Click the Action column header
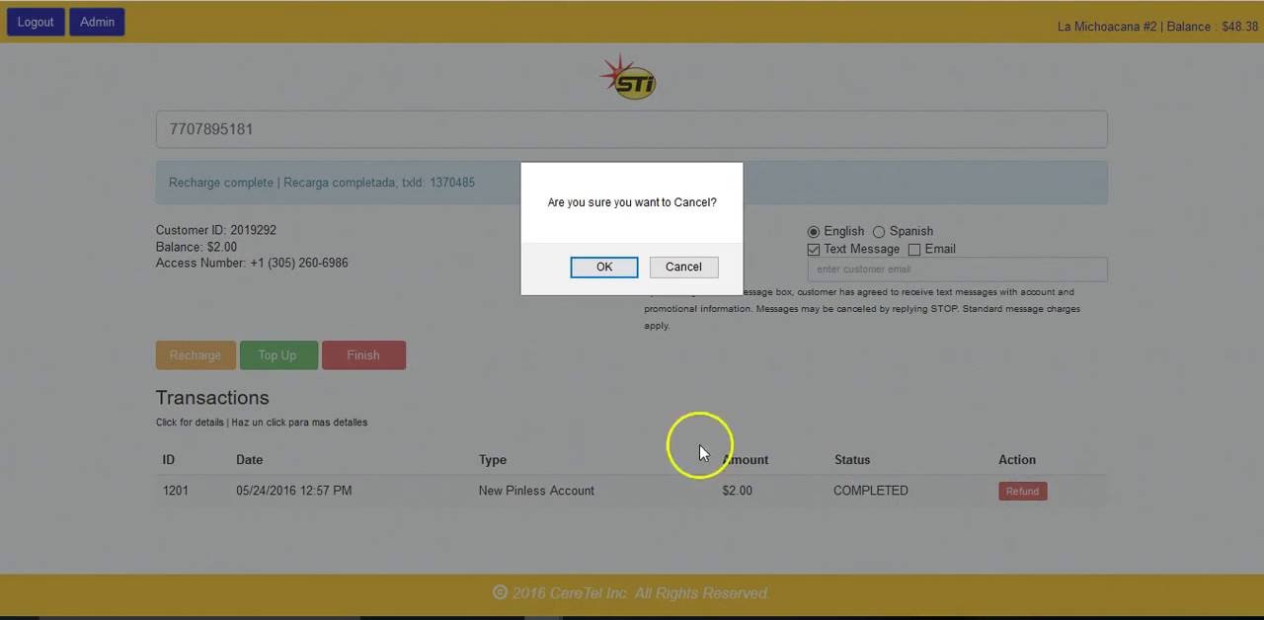1264x620 pixels. pyautogui.click(x=1017, y=460)
